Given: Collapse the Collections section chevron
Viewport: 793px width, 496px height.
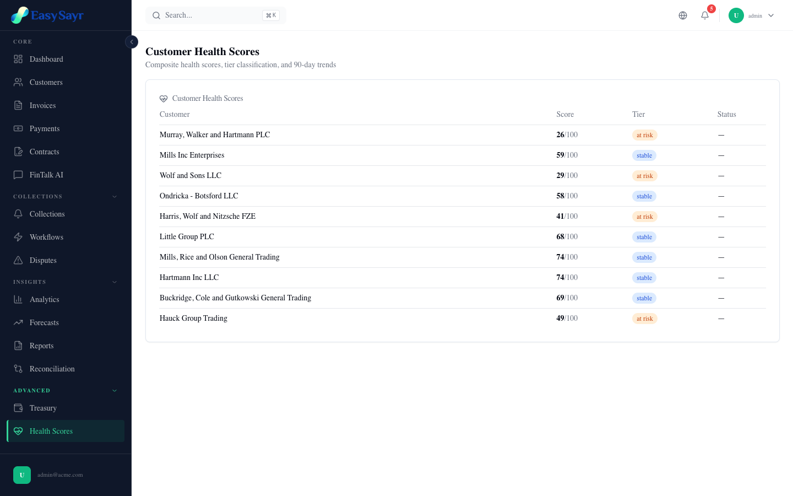Looking at the screenshot, I should tap(115, 197).
